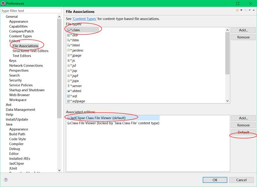Open Network Connections preferences
The image size is (257, 187).
26,65
